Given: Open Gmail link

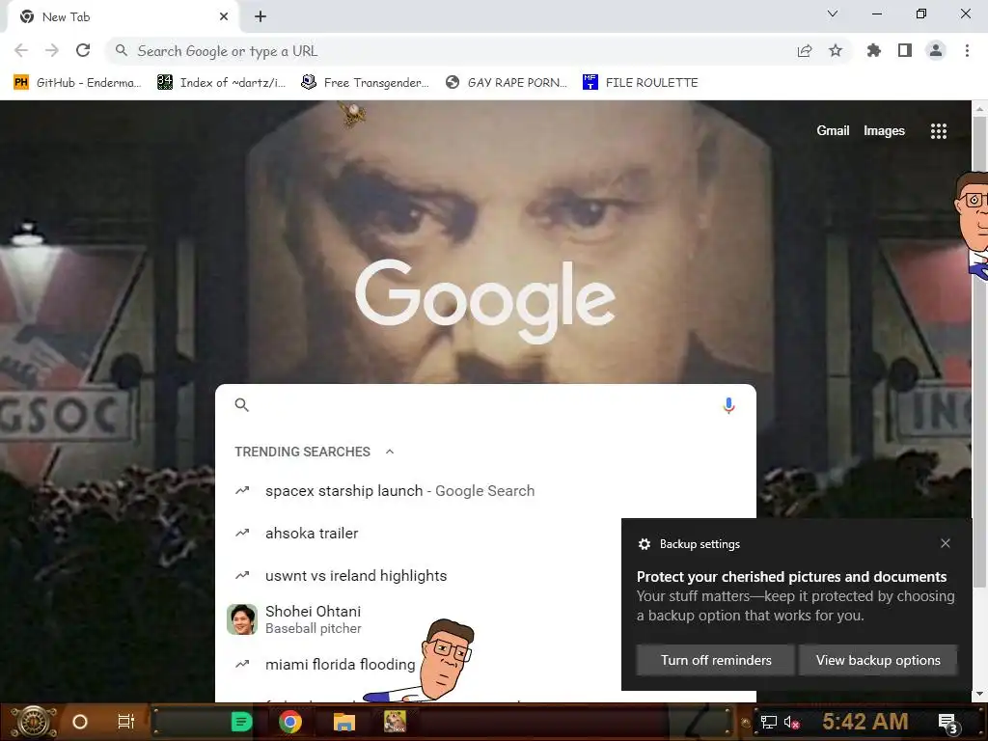Looking at the screenshot, I should click(833, 130).
